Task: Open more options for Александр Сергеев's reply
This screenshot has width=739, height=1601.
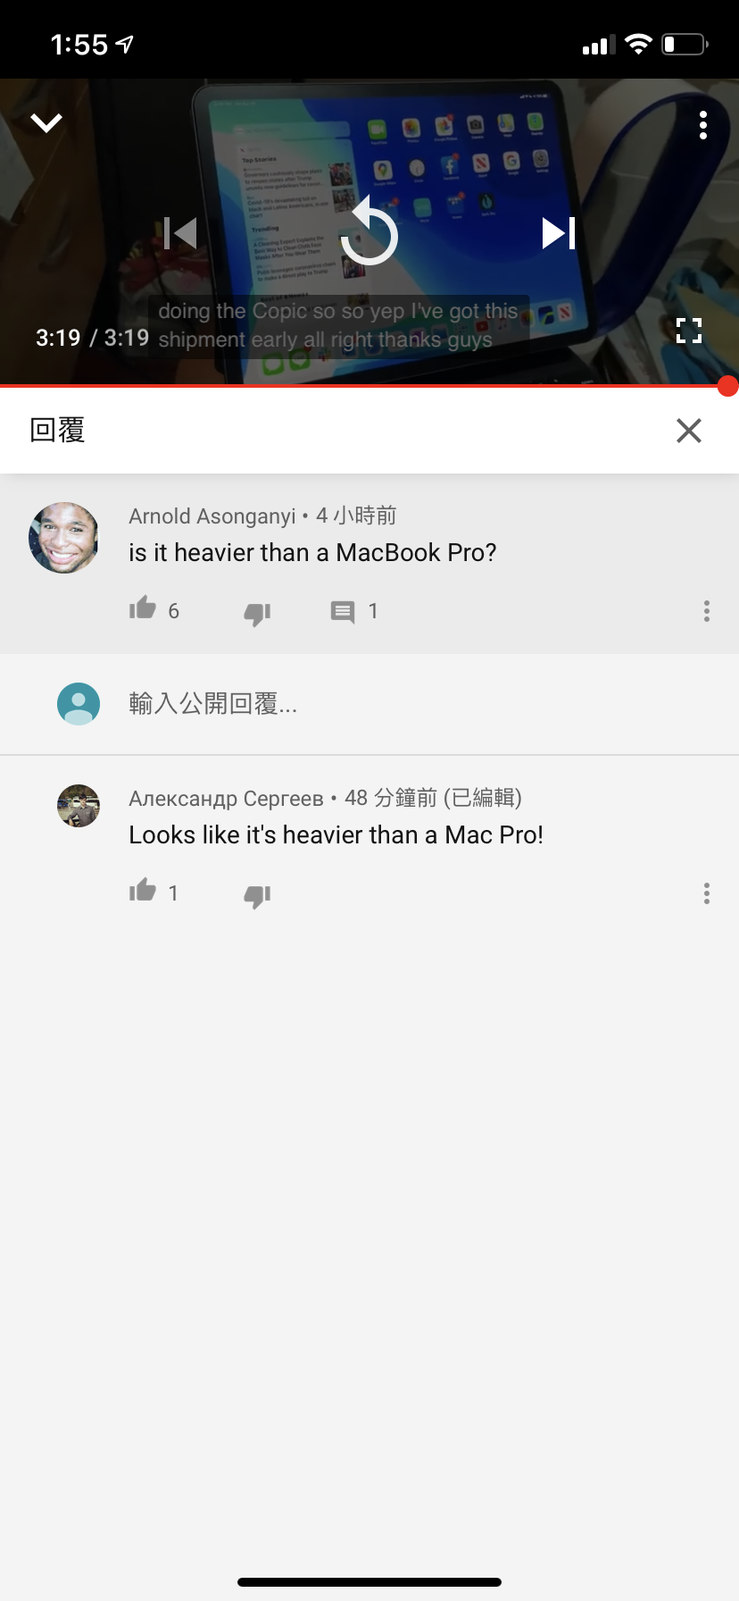Action: tap(707, 893)
